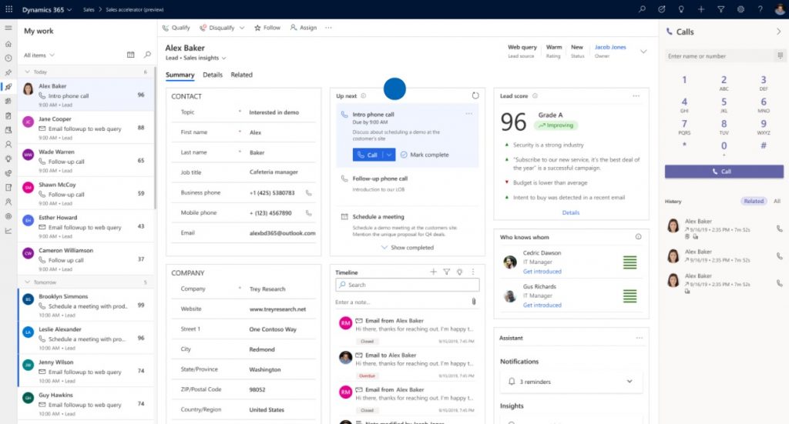
Task: Open Call button dropdown arrow in Up next
Action: coord(389,155)
